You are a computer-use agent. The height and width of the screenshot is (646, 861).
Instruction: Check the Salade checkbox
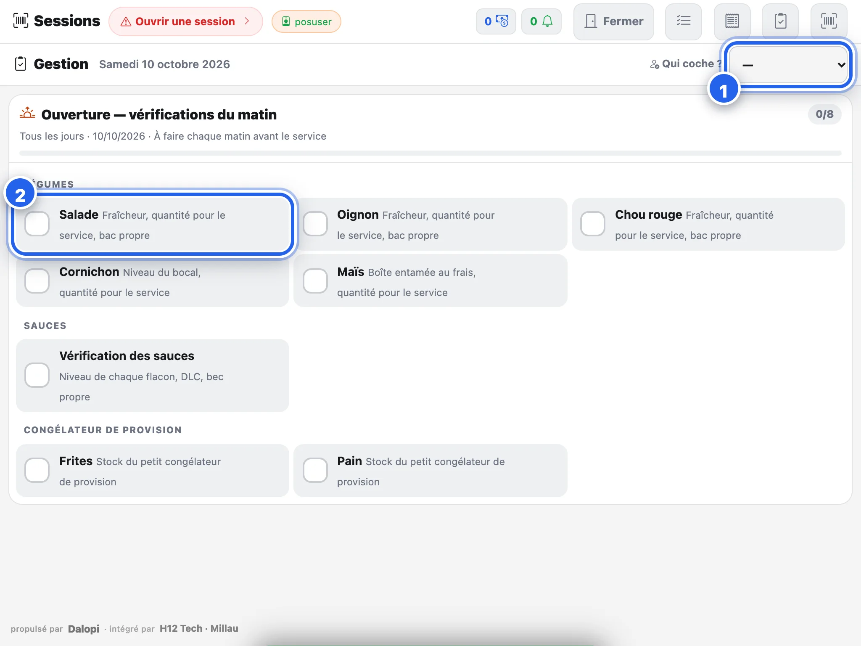(x=37, y=224)
